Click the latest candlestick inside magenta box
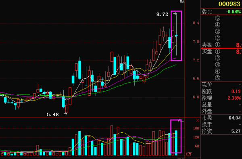This screenshot has width=242, height=159. tap(176, 36)
